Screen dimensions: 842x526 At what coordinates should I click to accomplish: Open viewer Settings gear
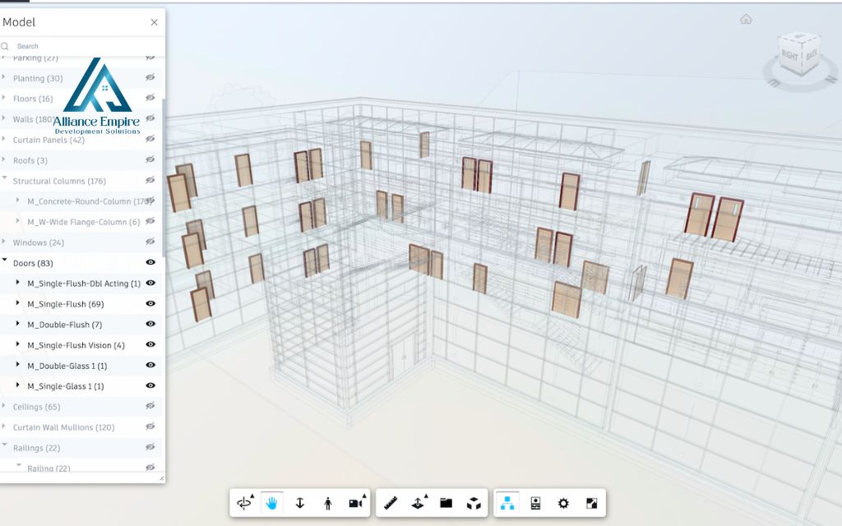563,503
